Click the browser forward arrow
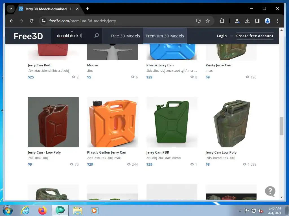The width and height of the screenshot is (289, 216). coord(21,21)
